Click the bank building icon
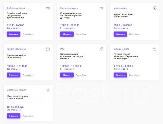Viewport: 163px width, 124px height. [48, 49]
